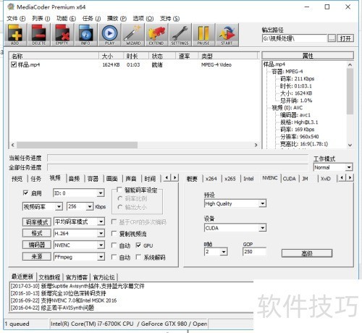Open the NVENC encoder dropdown
The image size is (362, 333).
[79, 245]
